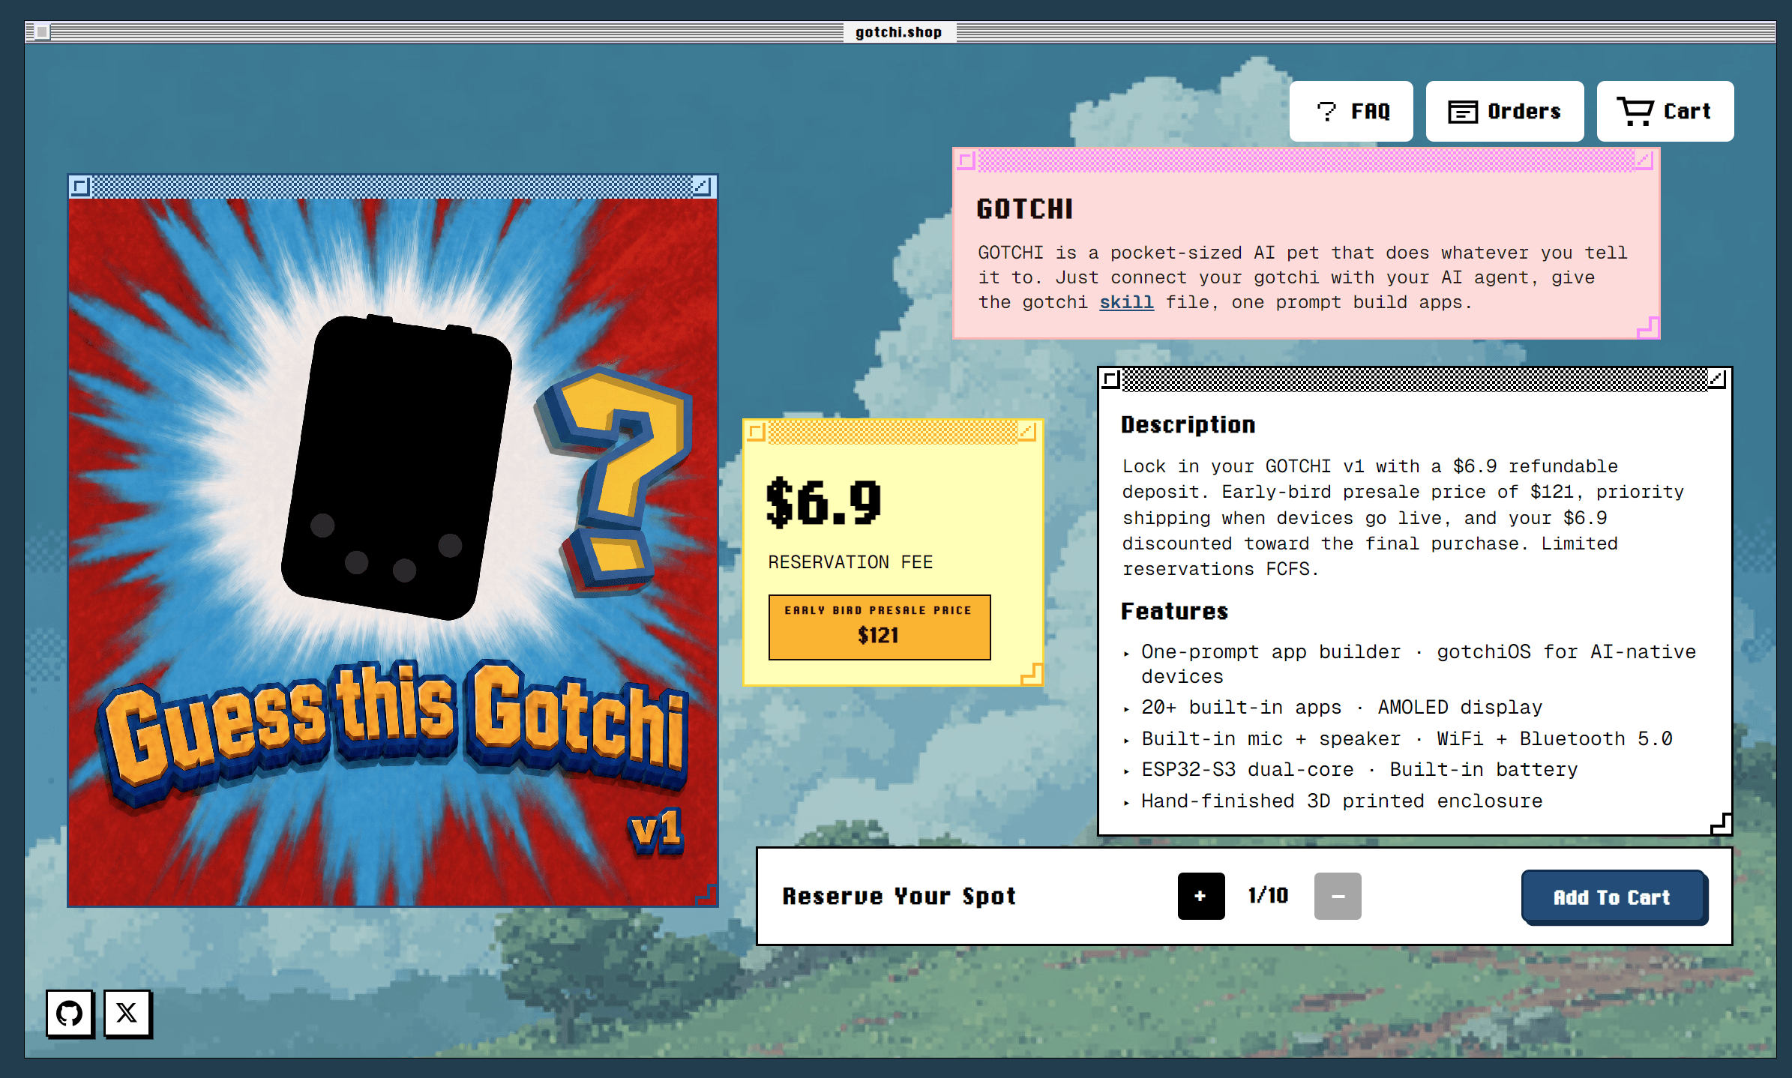Click the Guess this Gotchi product image
This screenshot has height=1078, width=1792.
tap(393, 552)
